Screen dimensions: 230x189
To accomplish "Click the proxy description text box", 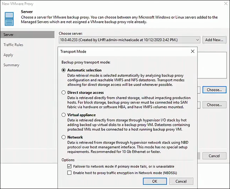I will point(212,65).
